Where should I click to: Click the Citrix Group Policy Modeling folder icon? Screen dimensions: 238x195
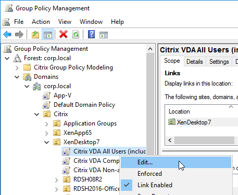[x=27, y=67]
